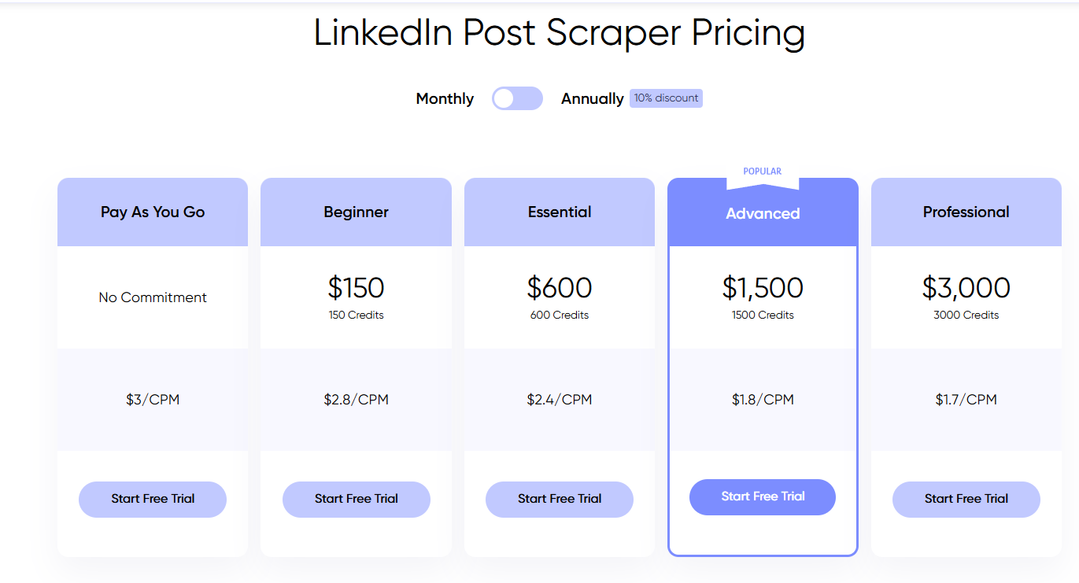Click the Essential plan header

click(x=560, y=212)
